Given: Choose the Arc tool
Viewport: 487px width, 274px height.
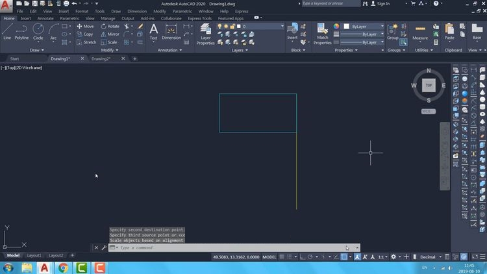Looking at the screenshot, I should [53, 31].
